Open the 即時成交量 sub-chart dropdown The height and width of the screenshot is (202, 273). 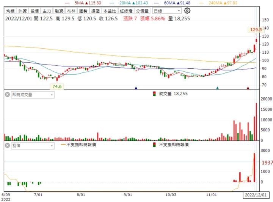(x=33, y=95)
